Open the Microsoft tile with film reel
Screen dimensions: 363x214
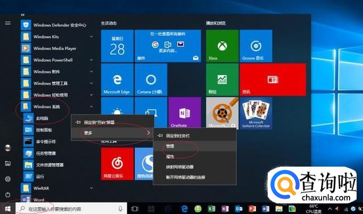coord(222,113)
